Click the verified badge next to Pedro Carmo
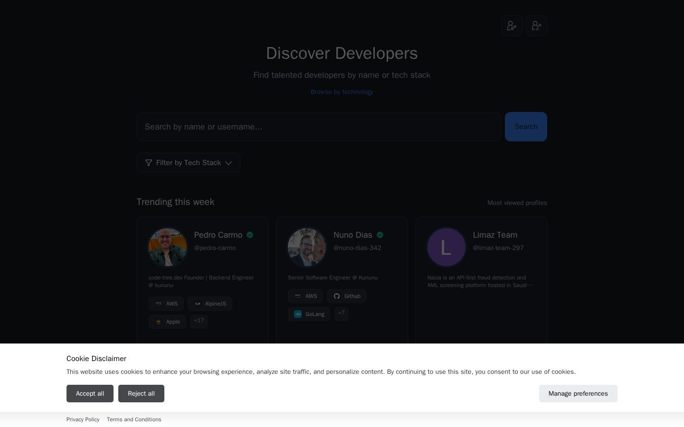684x427 pixels. click(x=250, y=235)
